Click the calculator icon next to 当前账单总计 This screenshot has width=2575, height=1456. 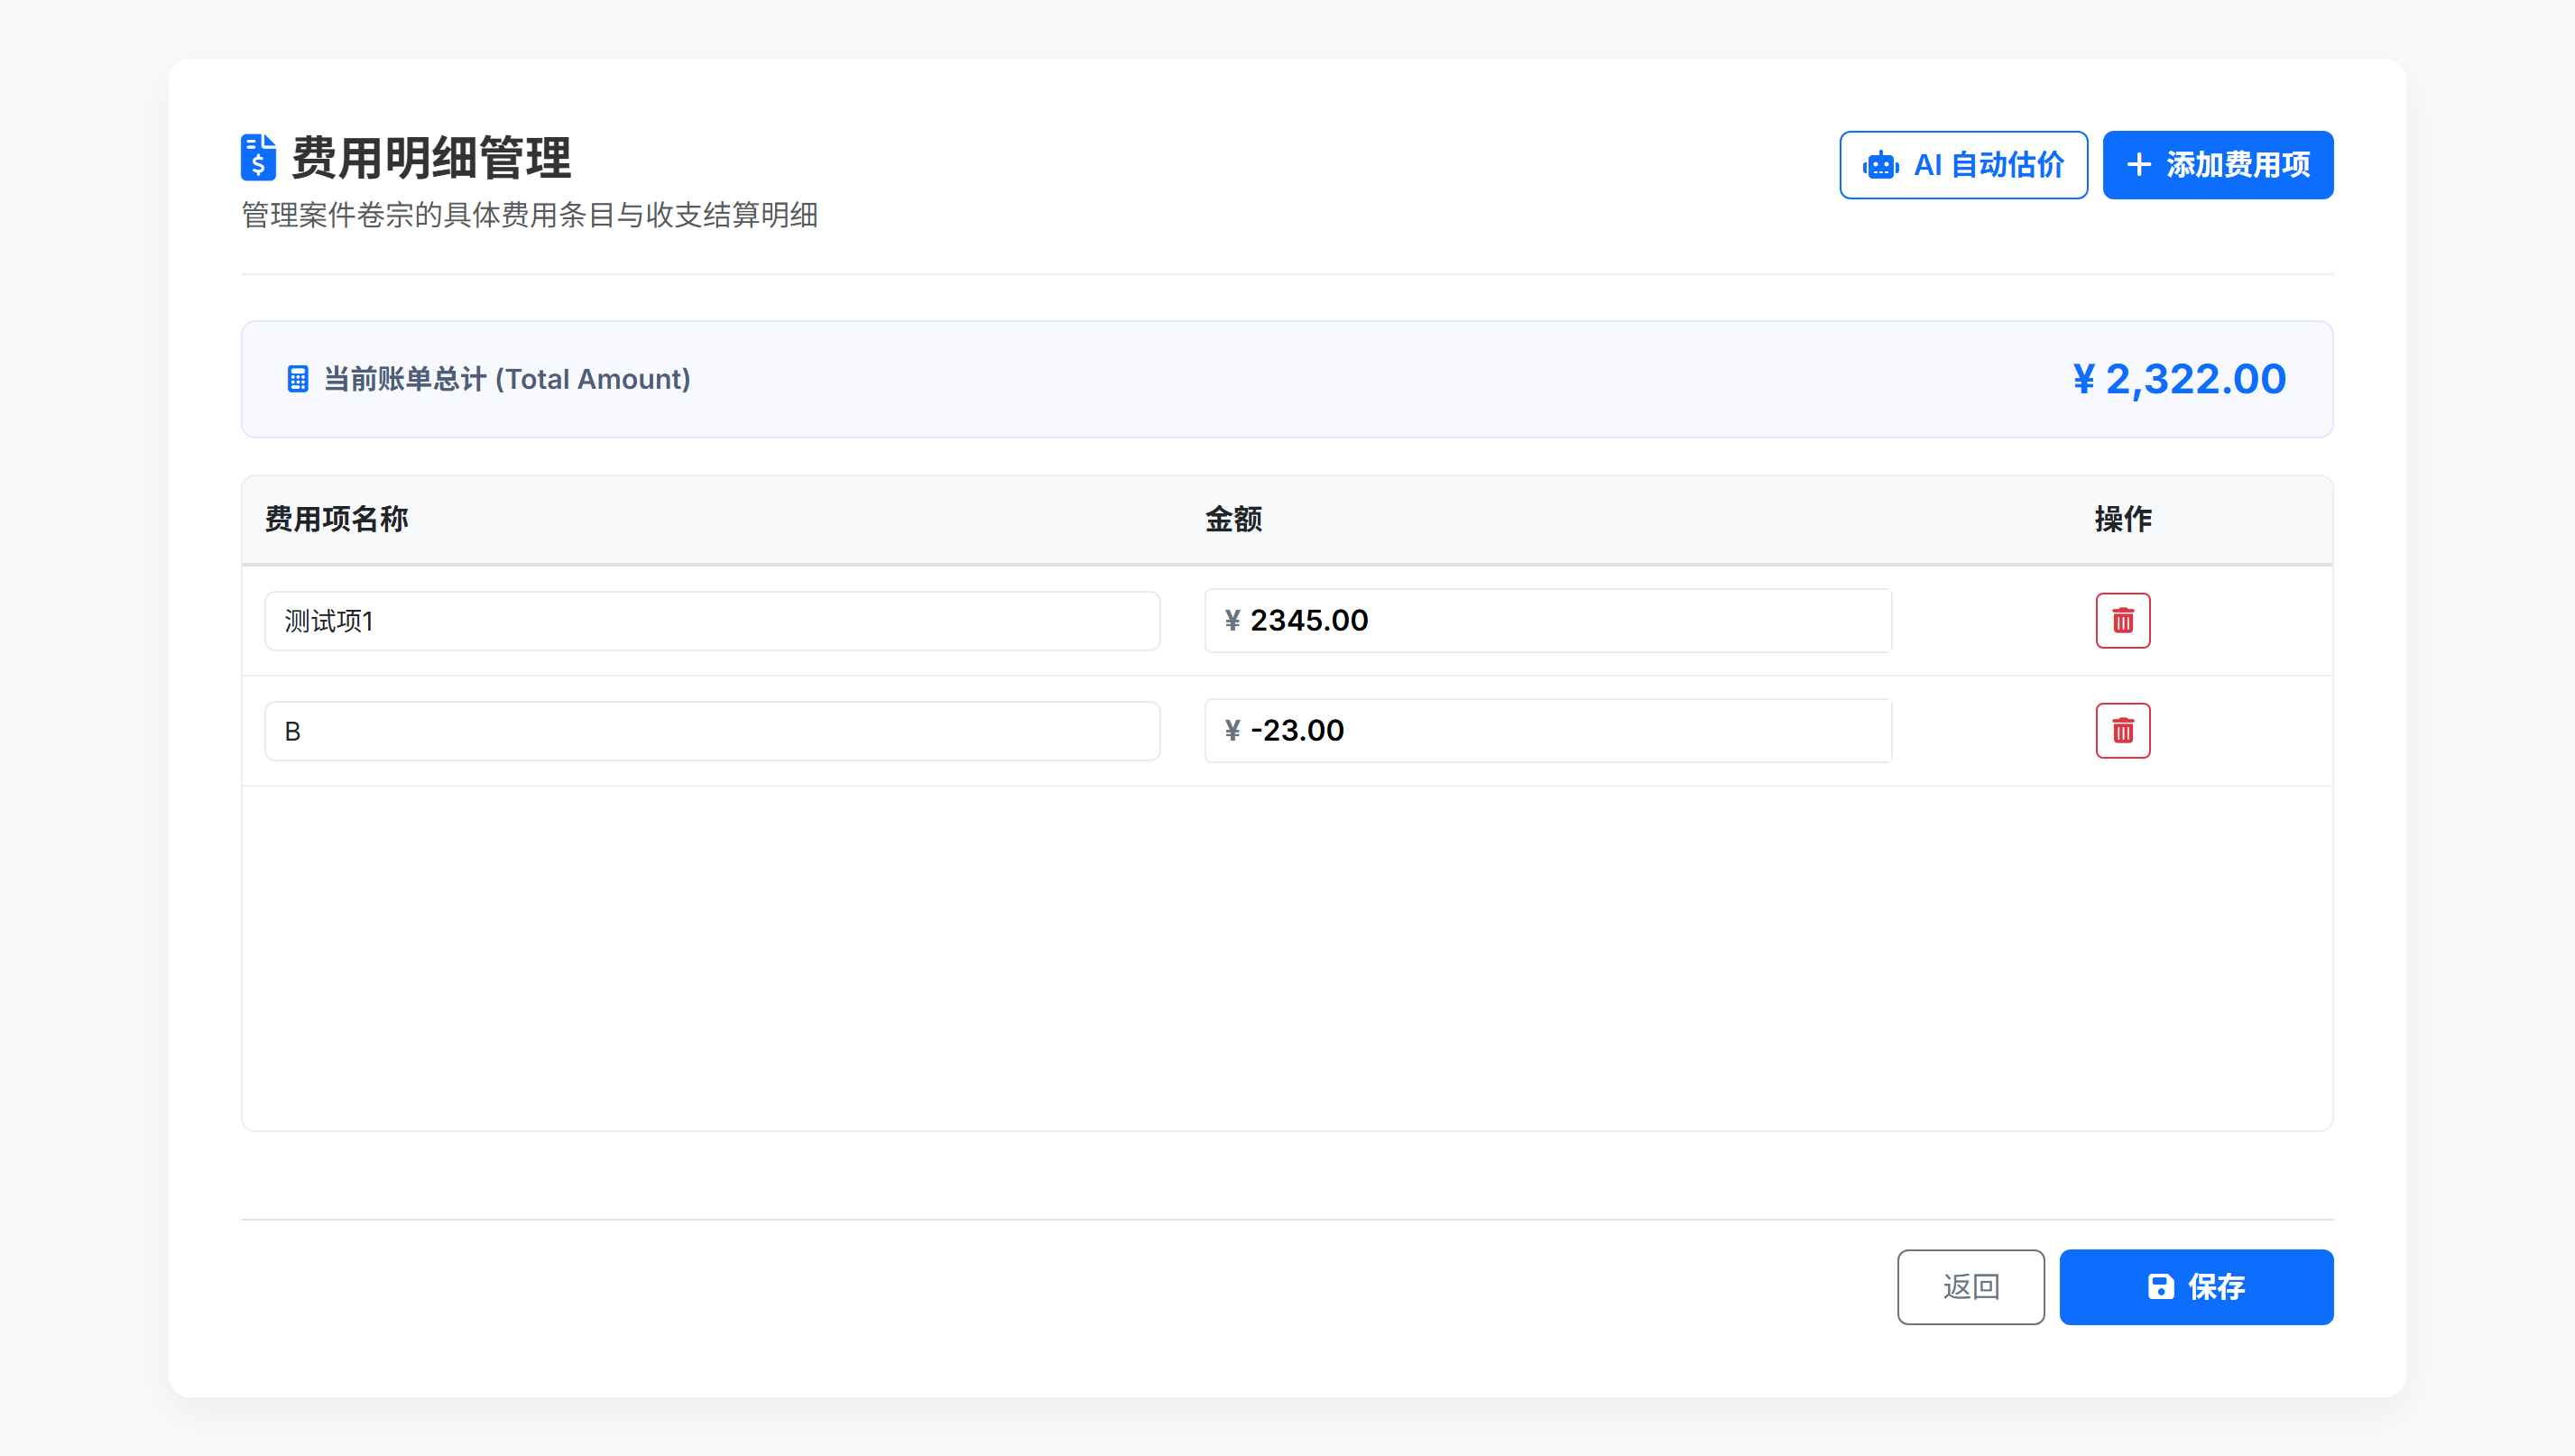point(298,379)
